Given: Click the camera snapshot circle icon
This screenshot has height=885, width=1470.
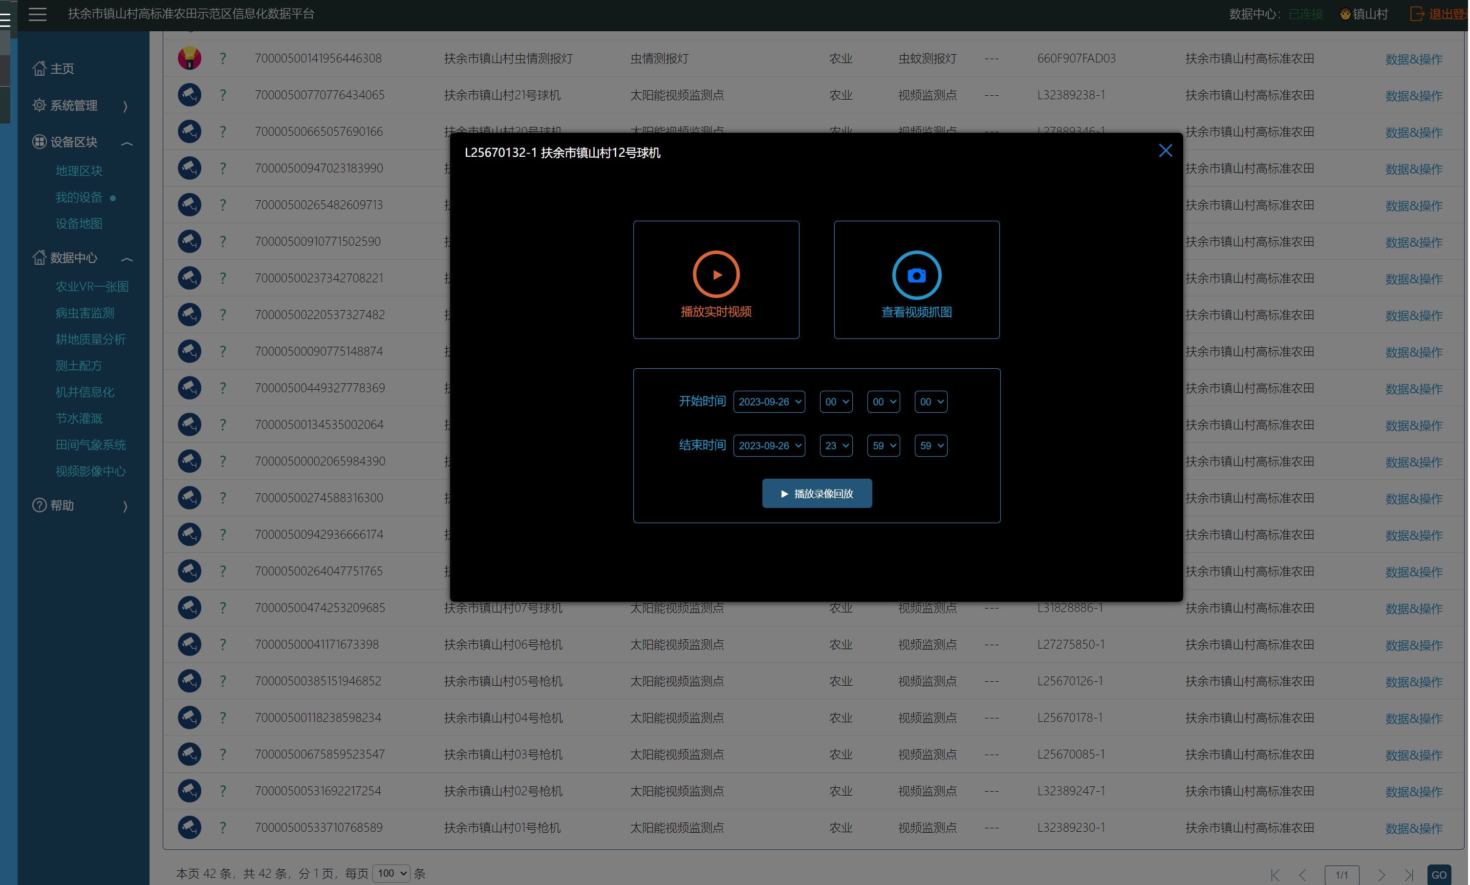Looking at the screenshot, I should [916, 275].
